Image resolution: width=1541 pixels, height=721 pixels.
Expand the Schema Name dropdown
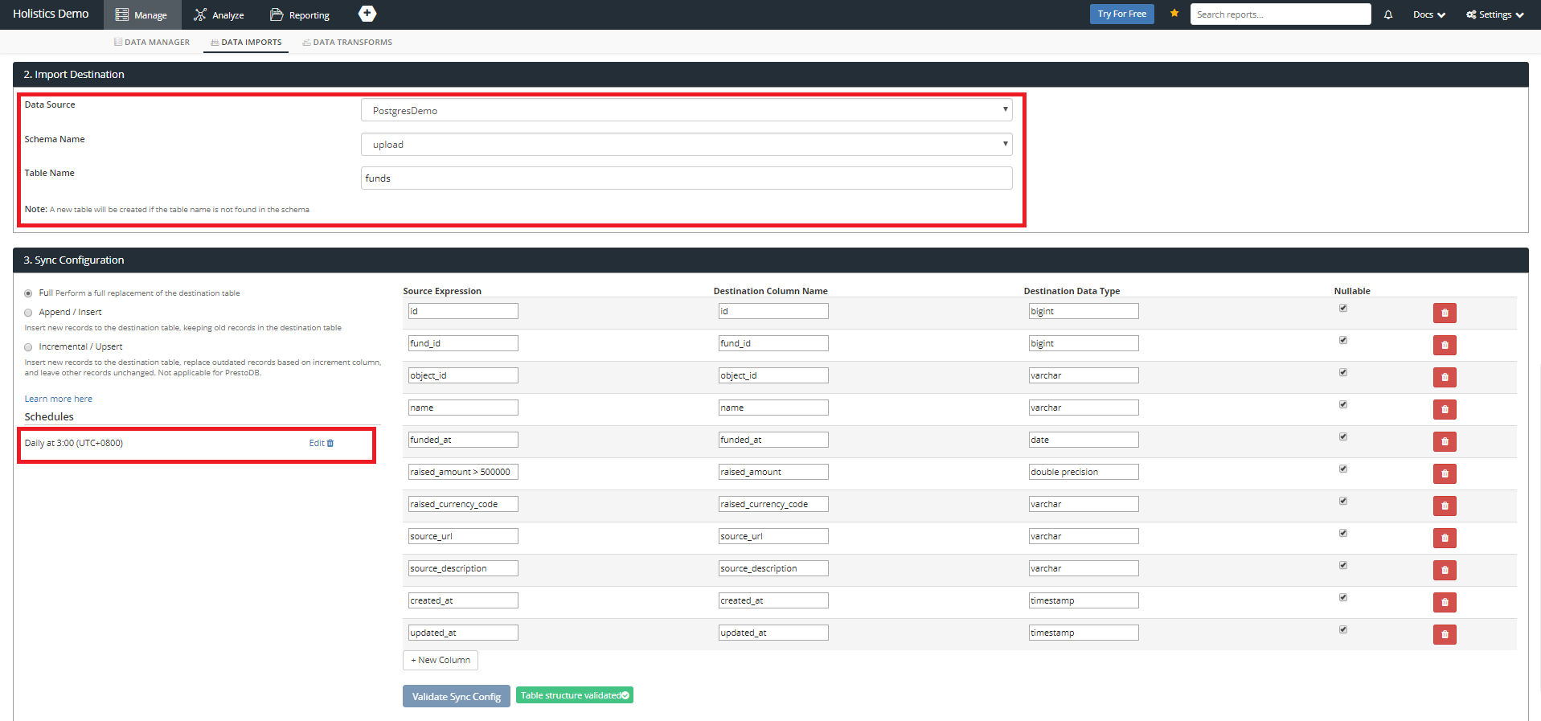coord(686,145)
